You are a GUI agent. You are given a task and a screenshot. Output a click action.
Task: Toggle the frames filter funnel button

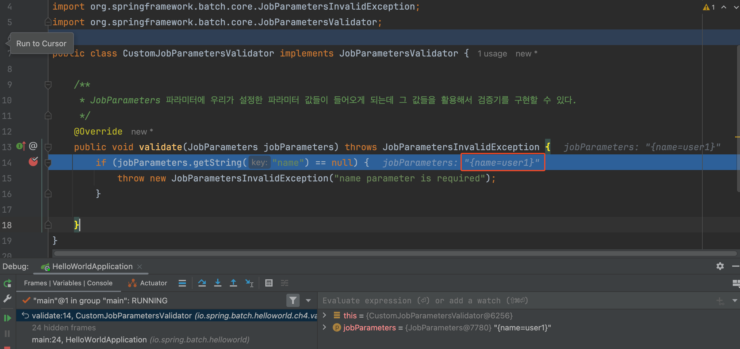pos(293,300)
